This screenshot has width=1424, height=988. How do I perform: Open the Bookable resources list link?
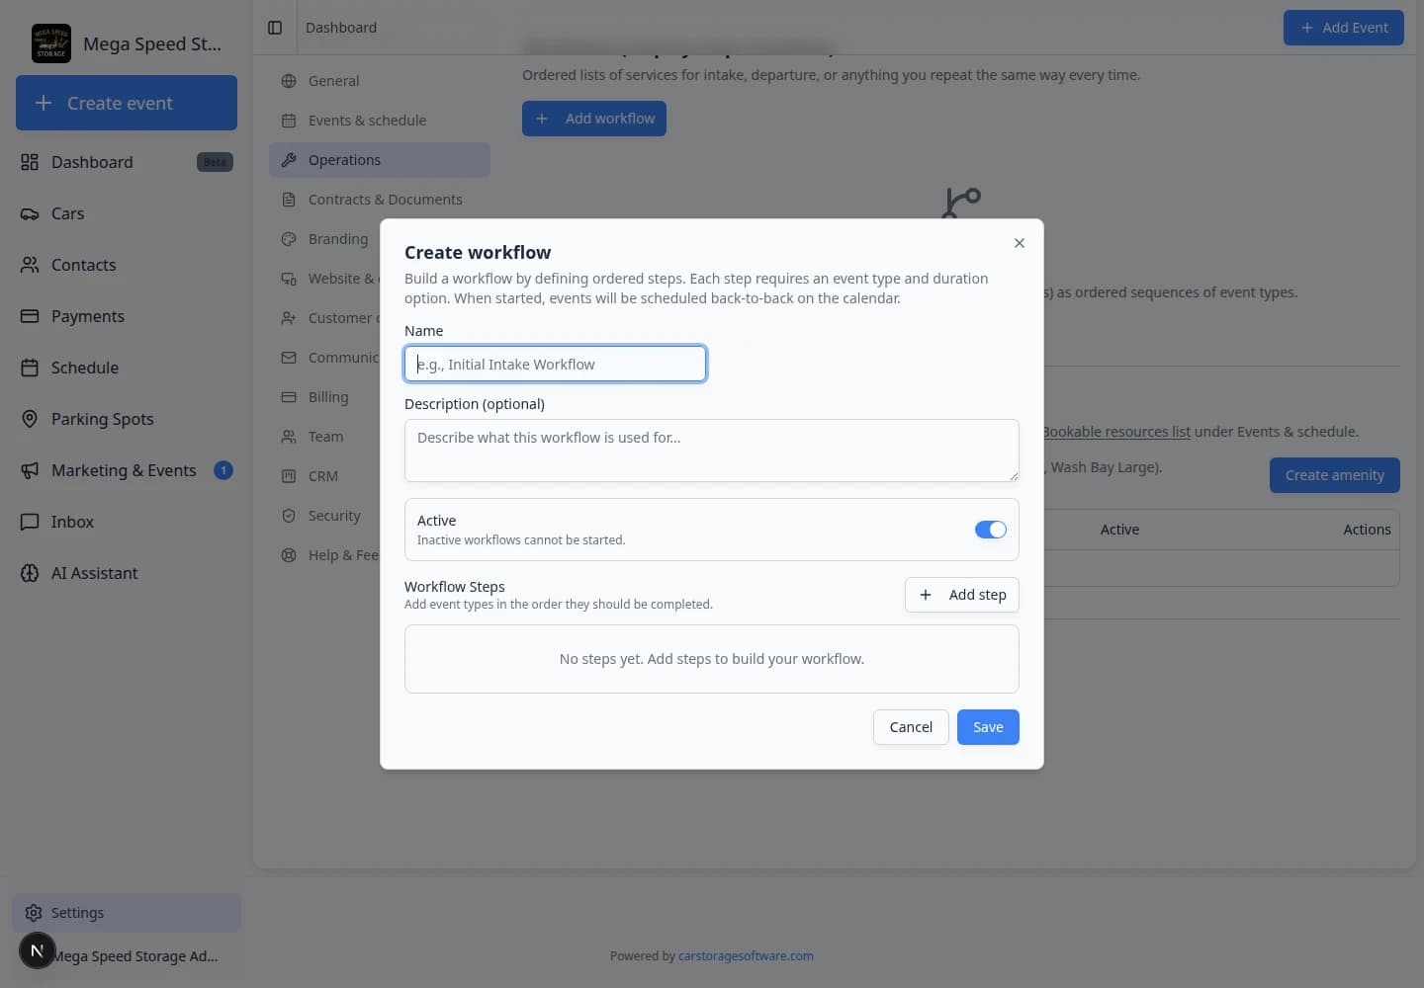pos(1117,432)
